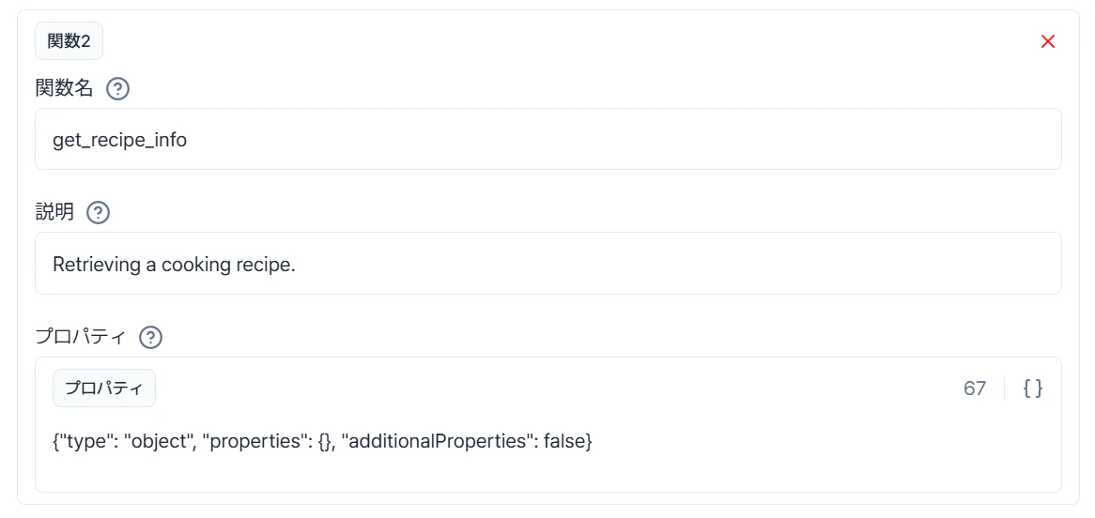The height and width of the screenshot is (518, 1095).
Task: Click the curly braces JSON format icon
Action: click(1033, 388)
